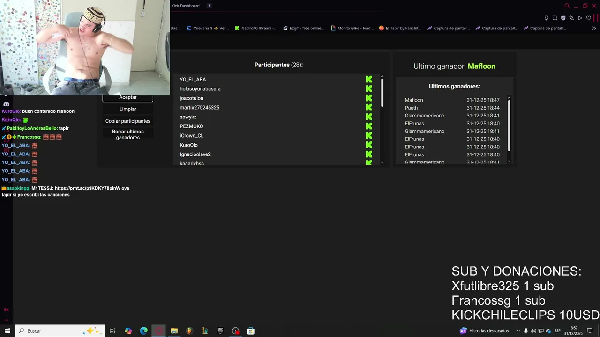The height and width of the screenshot is (337, 600).
Task: Open new browser tab with plus icon
Action: click(x=209, y=6)
